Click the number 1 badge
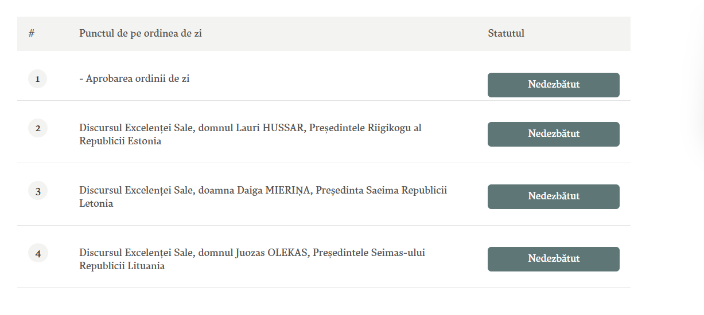The height and width of the screenshot is (315, 704). point(37,79)
